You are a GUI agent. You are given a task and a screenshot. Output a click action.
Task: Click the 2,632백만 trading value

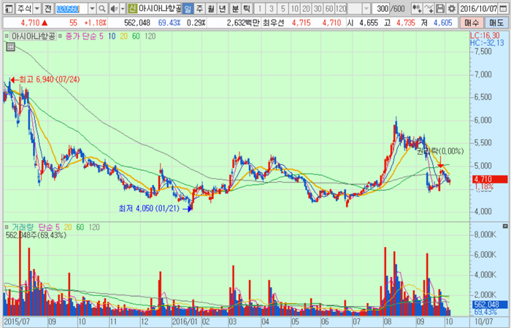(x=243, y=23)
